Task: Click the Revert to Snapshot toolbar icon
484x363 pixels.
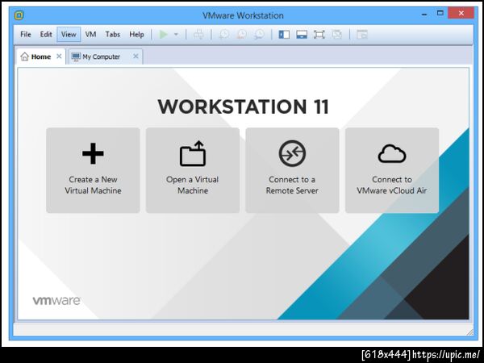Action: click(x=242, y=34)
